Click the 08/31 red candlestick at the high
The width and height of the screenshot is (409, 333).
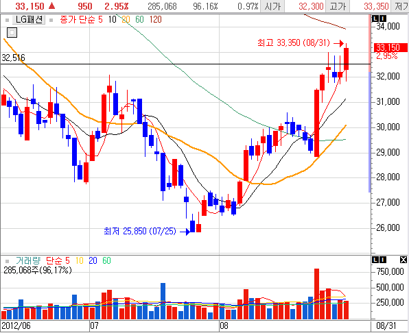point(346,59)
